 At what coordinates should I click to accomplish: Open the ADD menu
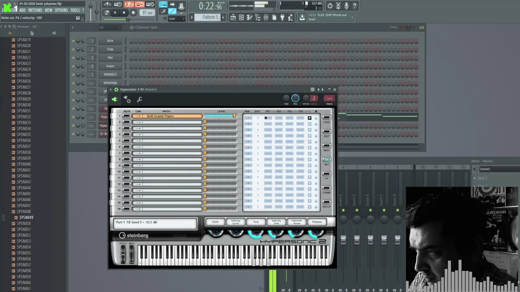coord(22,10)
